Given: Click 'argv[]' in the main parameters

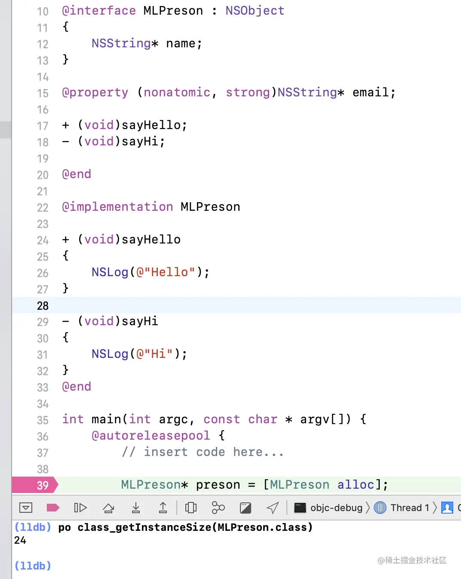Looking at the screenshot, I should (x=325, y=419).
